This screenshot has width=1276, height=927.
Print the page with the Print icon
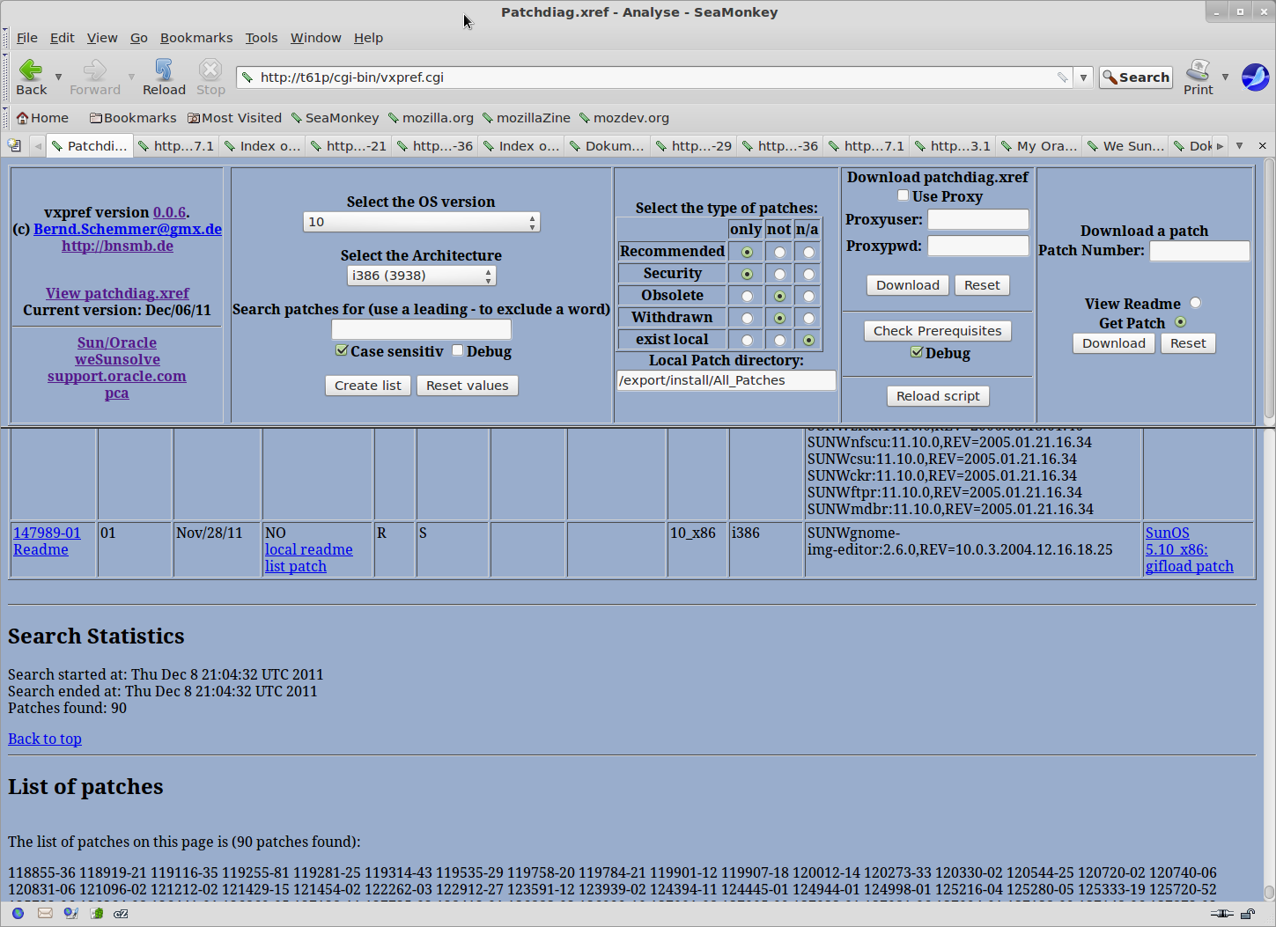[x=1198, y=77]
